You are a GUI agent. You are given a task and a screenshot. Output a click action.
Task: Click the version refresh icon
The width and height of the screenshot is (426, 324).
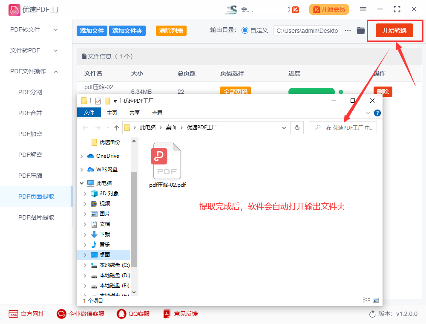(372, 314)
